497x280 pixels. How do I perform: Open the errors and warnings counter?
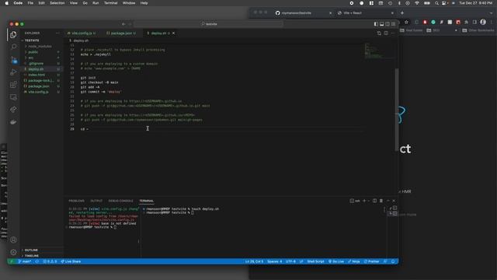50,261
